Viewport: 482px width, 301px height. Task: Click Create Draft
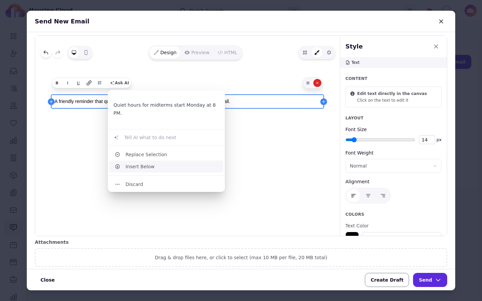[387, 280]
